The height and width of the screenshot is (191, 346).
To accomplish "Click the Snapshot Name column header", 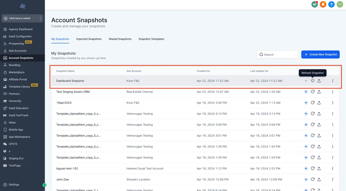I will click(65, 71).
